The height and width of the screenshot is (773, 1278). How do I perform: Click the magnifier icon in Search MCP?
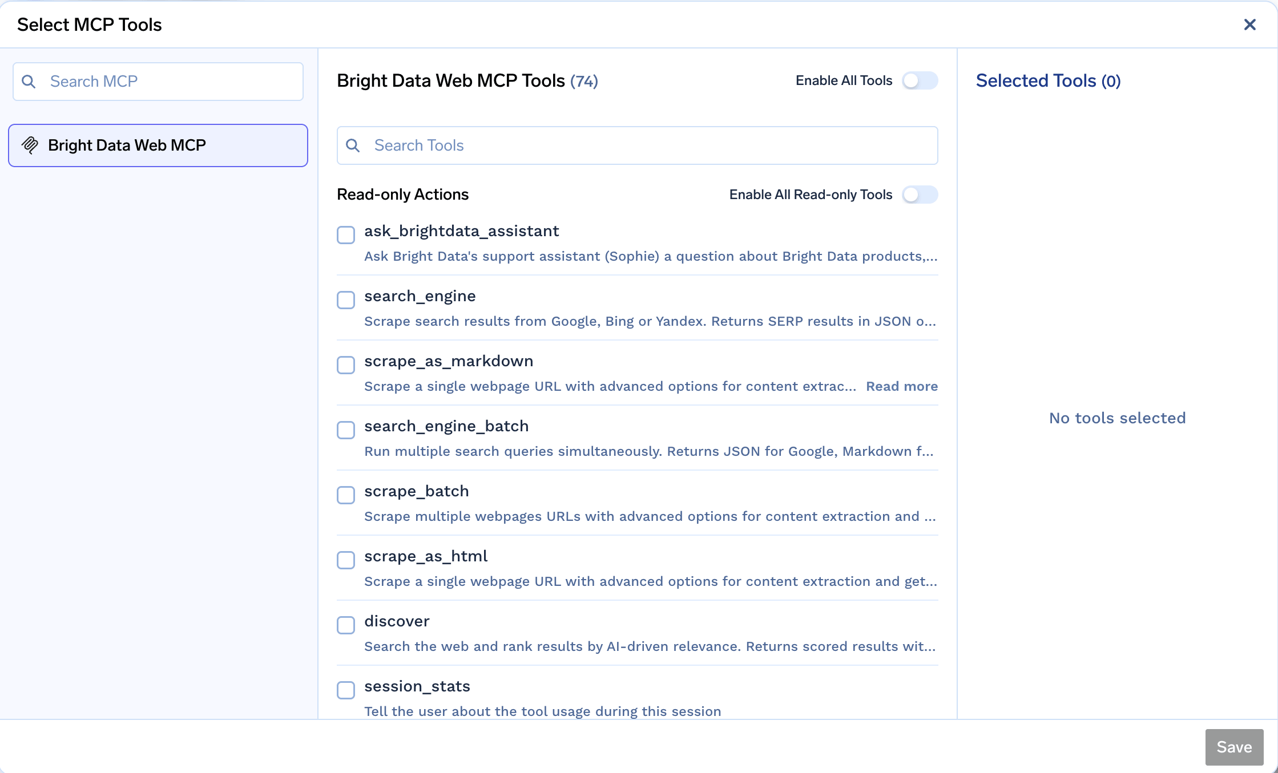tap(29, 82)
